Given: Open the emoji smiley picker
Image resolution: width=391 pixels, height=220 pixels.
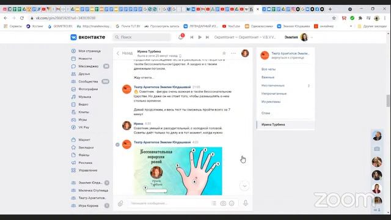Looking at the screenshot, I should click(232, 204).
